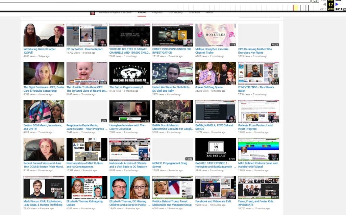Go to the previous Wayback capture with the gray arrow
The height and width of the screenshot is (215, 346).
[324, 4]
